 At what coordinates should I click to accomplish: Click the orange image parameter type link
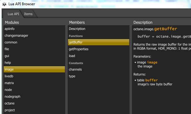[152, 63]
